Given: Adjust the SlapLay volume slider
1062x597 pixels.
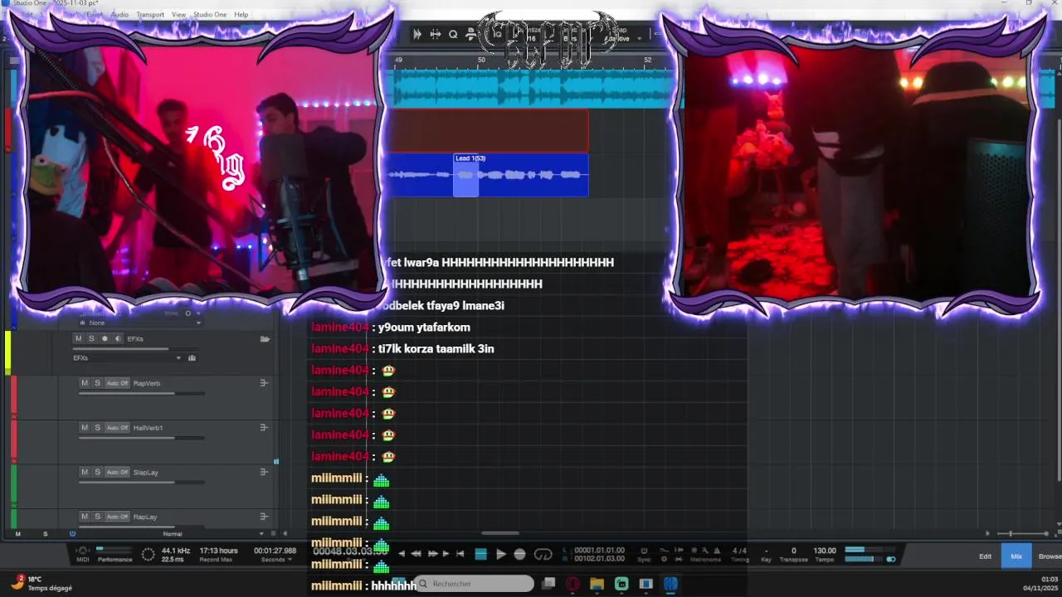Looking at the screenshot, I should tap(141, 482).
